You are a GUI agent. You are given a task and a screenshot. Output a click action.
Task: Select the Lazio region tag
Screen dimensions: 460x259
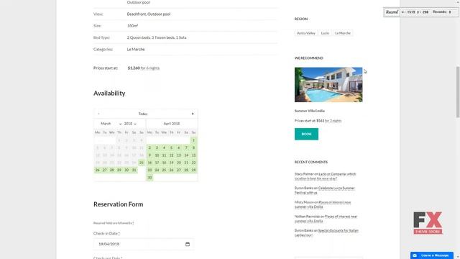tap(325, 33)
